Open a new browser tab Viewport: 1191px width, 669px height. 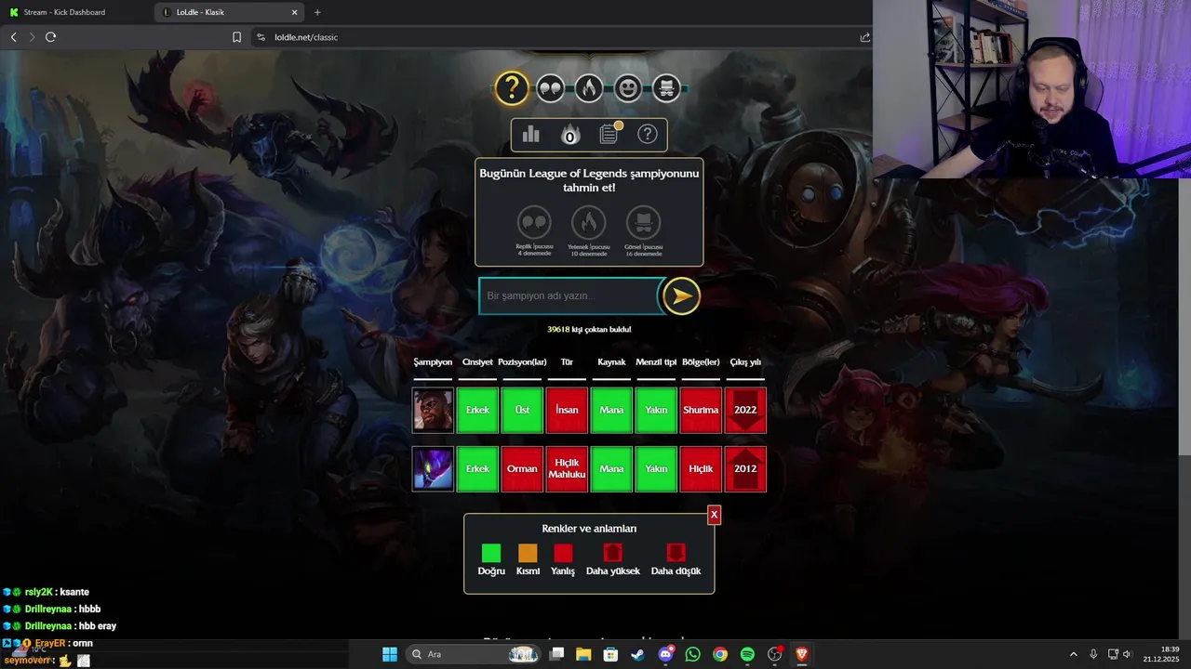pyautogui.click(x=317, y=12)
